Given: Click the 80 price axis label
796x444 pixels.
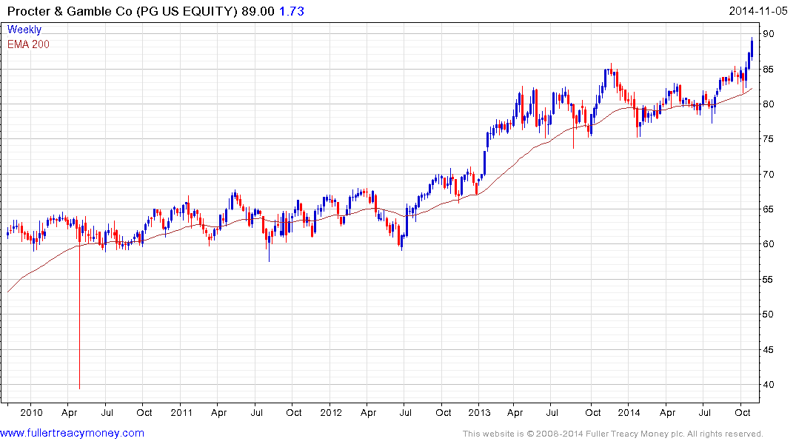Looking at the screenshot, I should 769,104.
